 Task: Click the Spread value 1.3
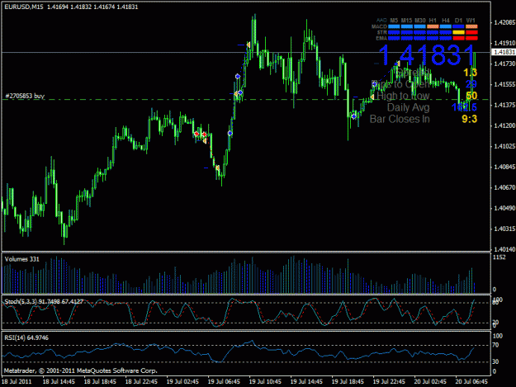(470, 73)
